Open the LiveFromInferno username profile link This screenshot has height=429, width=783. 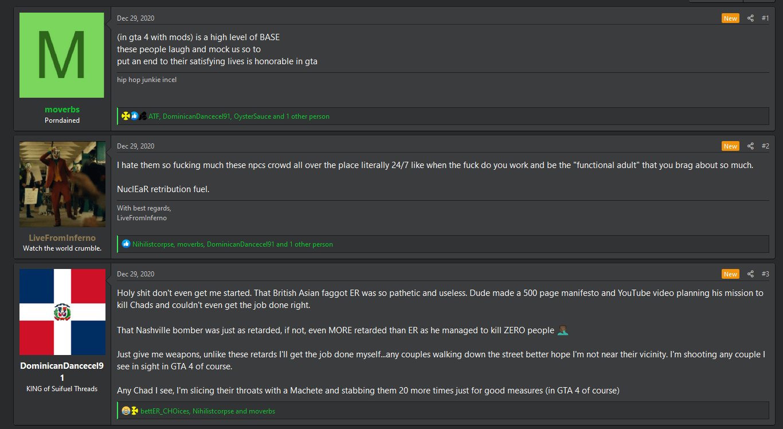pyautogui.click(x=62, y=238)
